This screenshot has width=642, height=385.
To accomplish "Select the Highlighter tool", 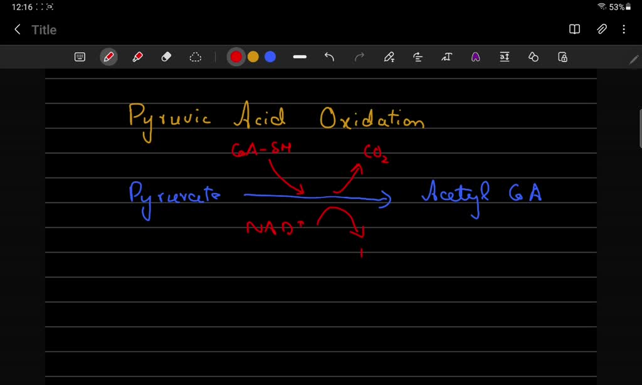I will [138, 56].
